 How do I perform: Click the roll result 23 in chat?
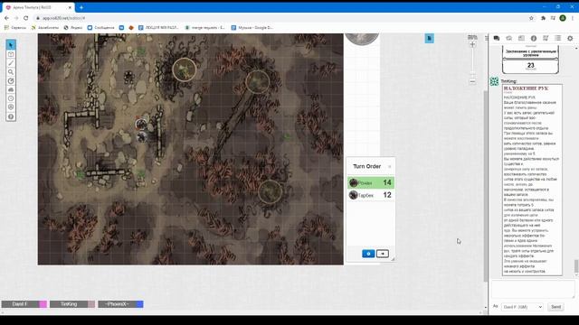[530, 65]
